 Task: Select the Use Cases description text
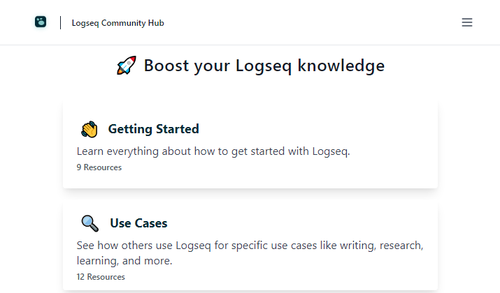click(x=250, y=253)
